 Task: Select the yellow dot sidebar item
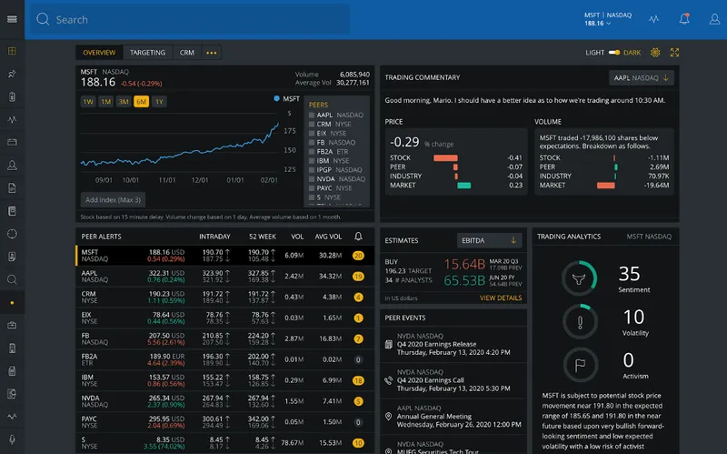(x=12, y=303)
